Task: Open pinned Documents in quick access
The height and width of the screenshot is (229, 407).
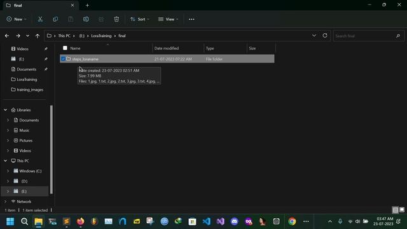Action: [x=27, y=69]
